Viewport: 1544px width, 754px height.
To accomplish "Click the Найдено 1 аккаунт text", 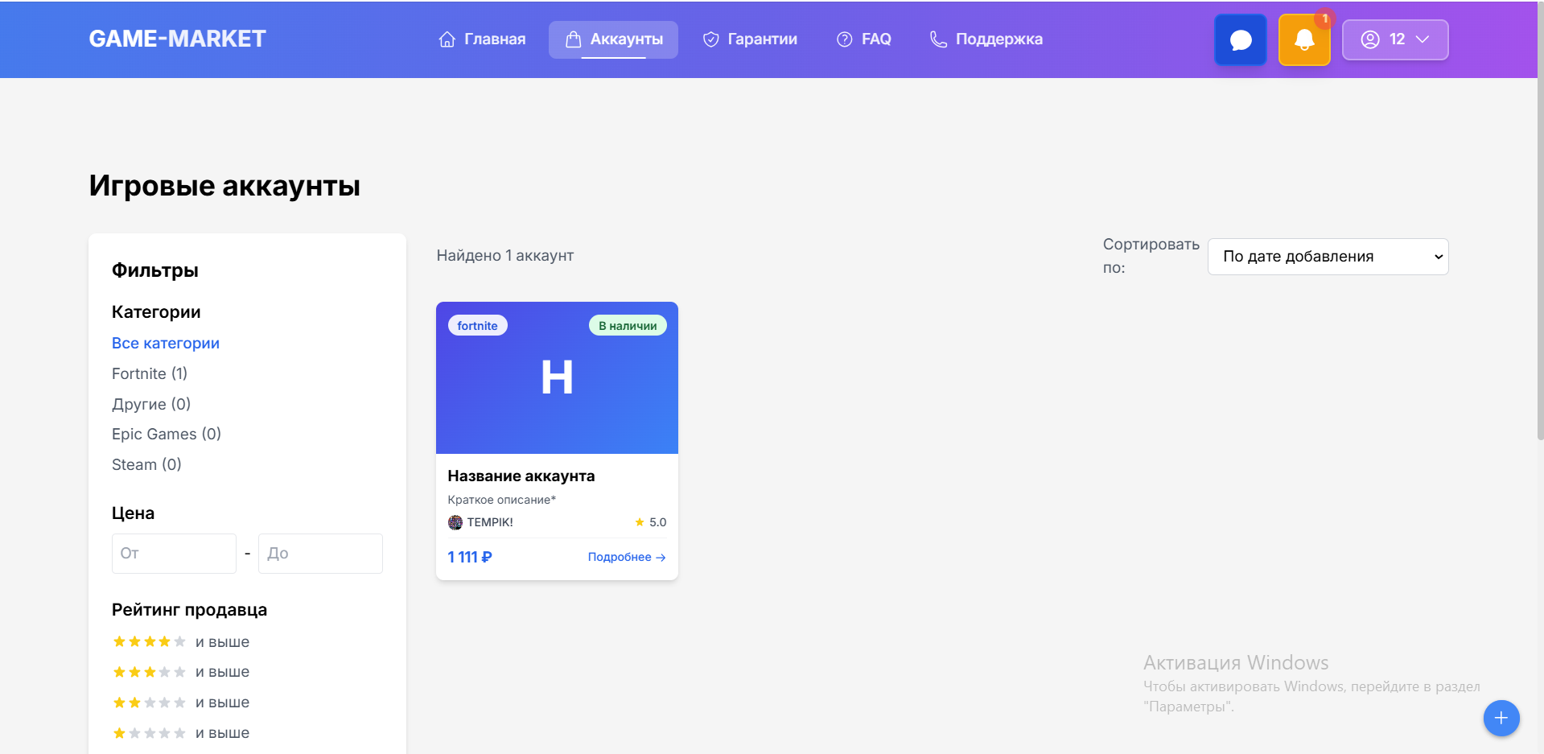I will coord(505,255).
